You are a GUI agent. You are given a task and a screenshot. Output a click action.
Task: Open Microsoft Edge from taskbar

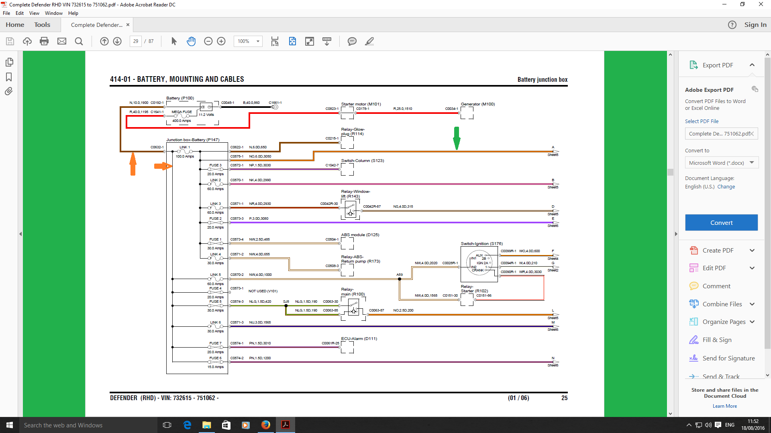click(x=187, y=425)
